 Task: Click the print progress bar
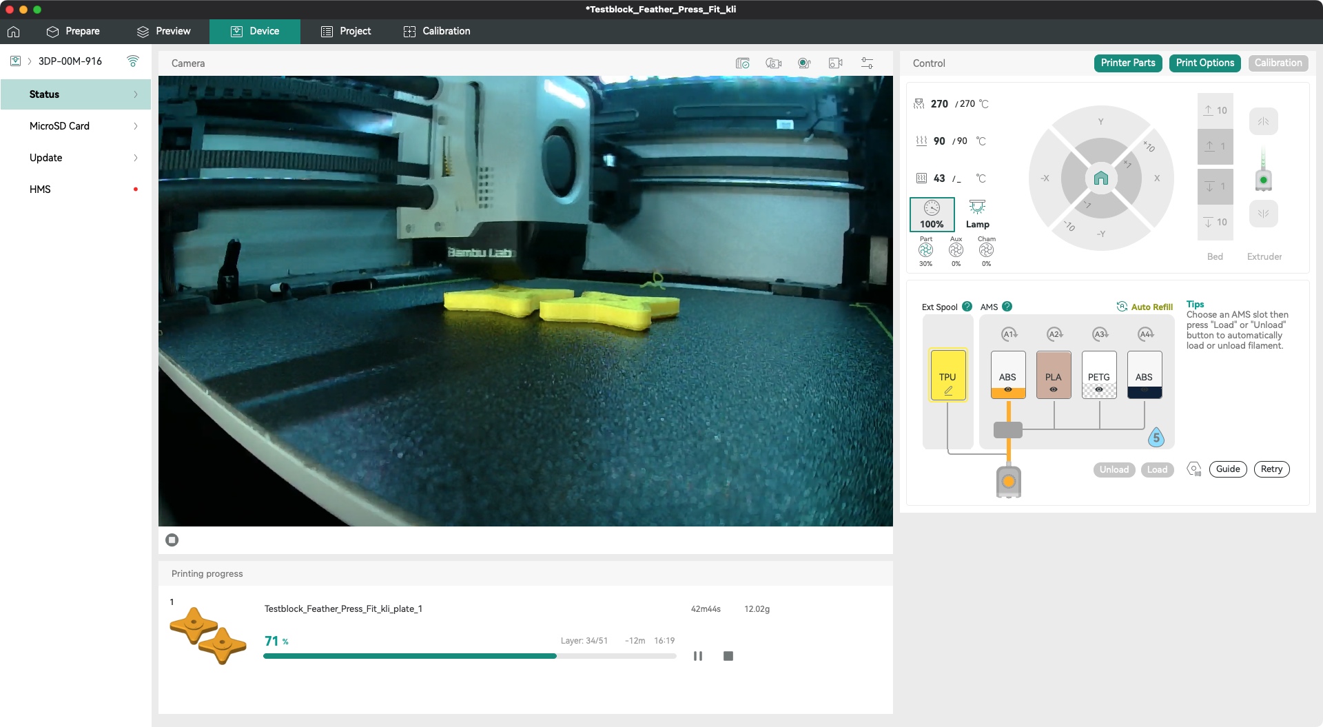pyautogui.click(x=470, y=656)
